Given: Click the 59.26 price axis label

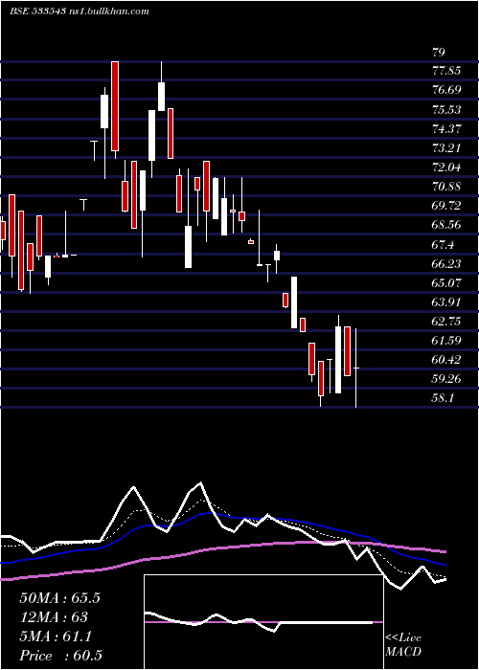Looking at the screenshot, I should click(446, 379).
